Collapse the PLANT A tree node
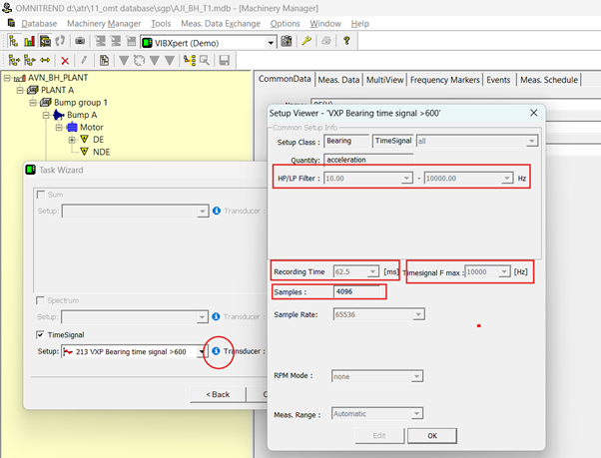Viewport: 601px width, 458px height. click(x=20, y=90)
